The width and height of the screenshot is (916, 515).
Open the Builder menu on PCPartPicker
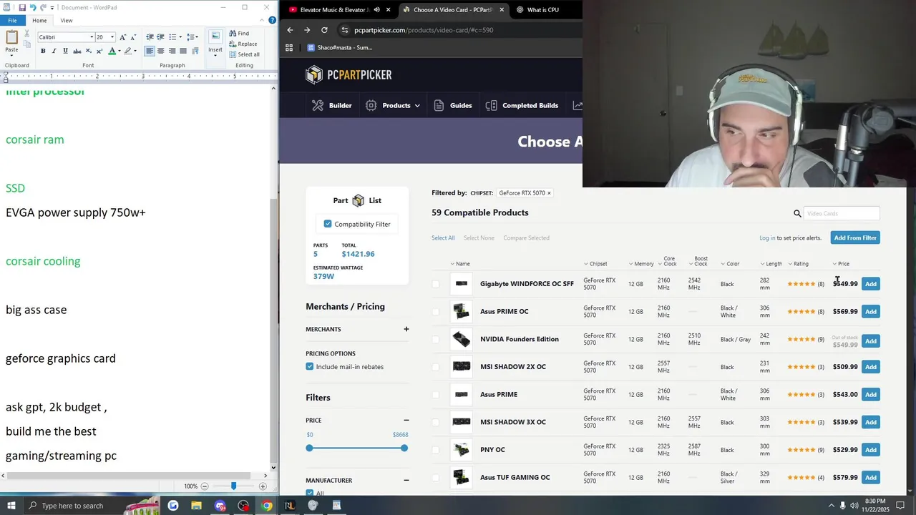(x=332, y=105)
